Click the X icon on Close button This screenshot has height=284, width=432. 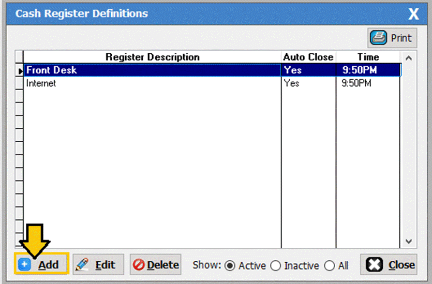(x=374, y=265)
